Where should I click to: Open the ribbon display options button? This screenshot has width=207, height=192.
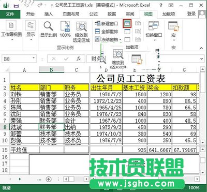point(171,5)
